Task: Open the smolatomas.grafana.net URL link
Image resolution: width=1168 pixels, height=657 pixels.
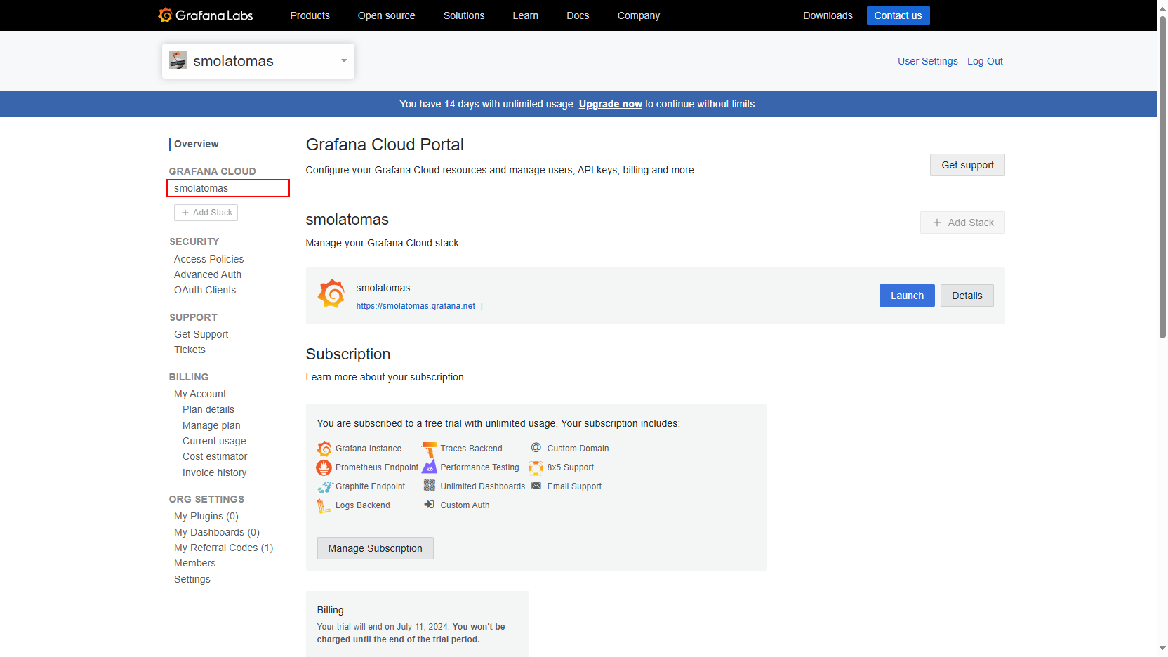Action: coord(416,306)
